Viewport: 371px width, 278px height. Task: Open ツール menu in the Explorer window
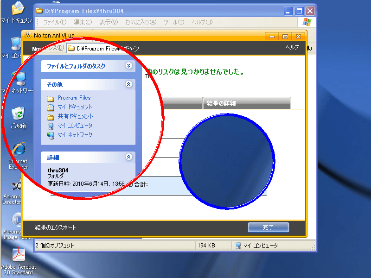pos(174,22)
